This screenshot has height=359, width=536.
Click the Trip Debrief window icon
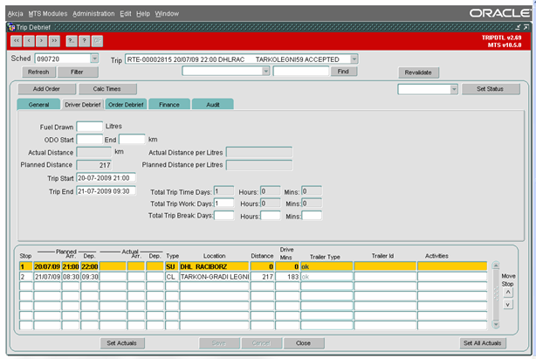pos(11,27)
